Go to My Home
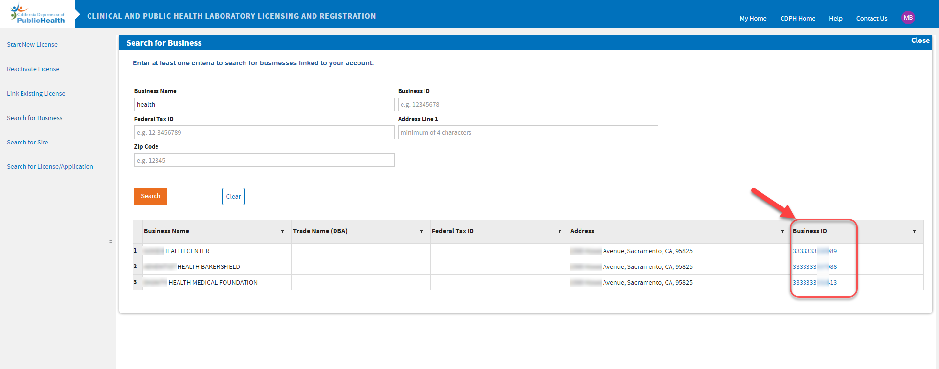This screenshot has height=369, width=939. [753, 18]
